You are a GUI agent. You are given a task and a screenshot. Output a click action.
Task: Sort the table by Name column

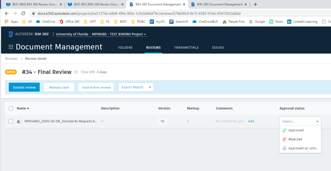click(23, 108)
